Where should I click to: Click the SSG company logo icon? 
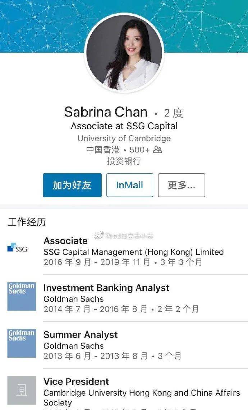click(17, 248)
